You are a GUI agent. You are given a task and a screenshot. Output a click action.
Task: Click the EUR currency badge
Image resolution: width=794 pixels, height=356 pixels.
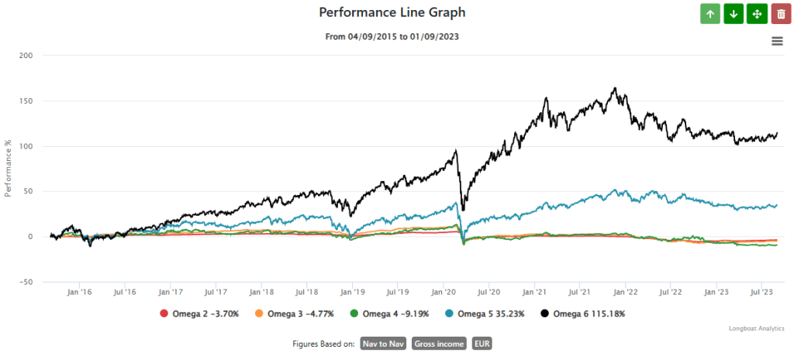click(484, 344)
